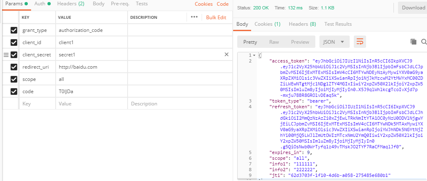Click the client_id key cell
The height and width of the screenshot is (181, 427).
pyautogui.click(x=37, y=42)
